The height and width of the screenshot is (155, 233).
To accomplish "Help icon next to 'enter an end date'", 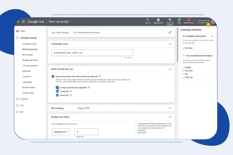I will (193, 43).
